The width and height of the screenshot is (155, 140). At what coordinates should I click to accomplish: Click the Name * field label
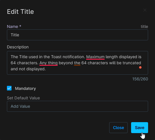pyautogui.click(x=14, y=27)
